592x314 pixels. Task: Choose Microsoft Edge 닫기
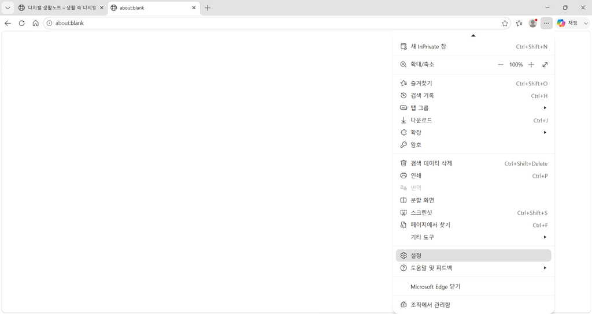(x=473, y=286)
